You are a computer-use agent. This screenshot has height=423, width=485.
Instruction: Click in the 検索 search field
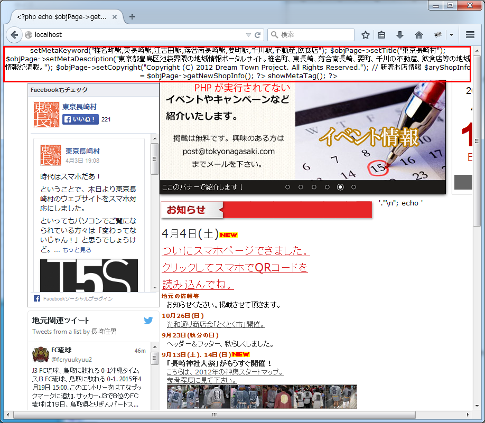(x=315, y=35)
